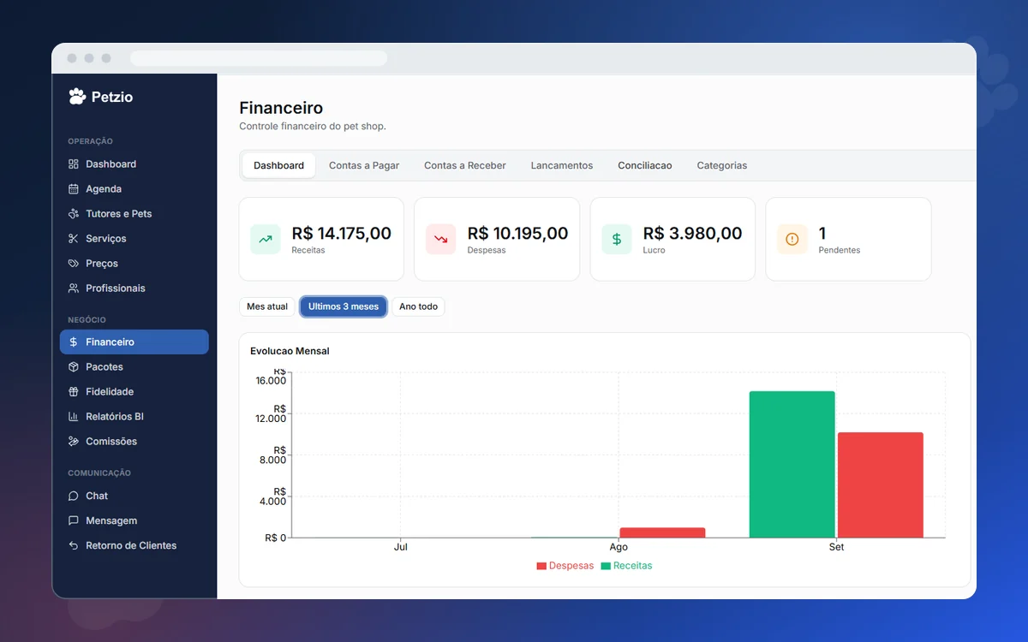Click the red Despesas trend-down icon
Image resolution: width=1028 pixels, height=642 pixels.
[x=441, y=240]
